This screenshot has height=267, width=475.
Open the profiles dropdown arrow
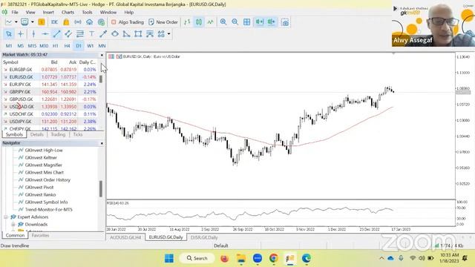(33, 22)
